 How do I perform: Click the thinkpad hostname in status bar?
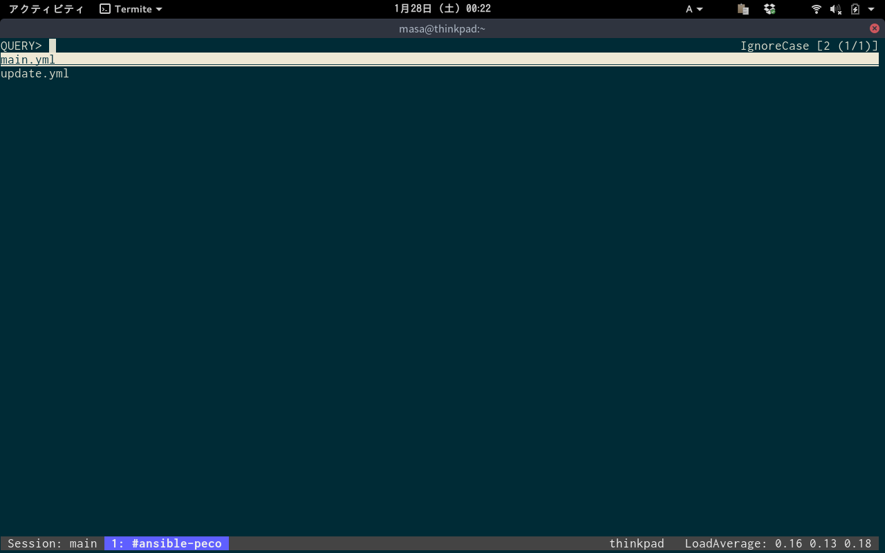tap(636, 543)
